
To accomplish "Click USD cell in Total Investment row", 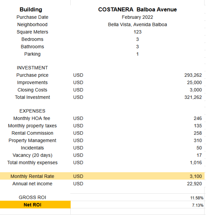I will (78, 97).
